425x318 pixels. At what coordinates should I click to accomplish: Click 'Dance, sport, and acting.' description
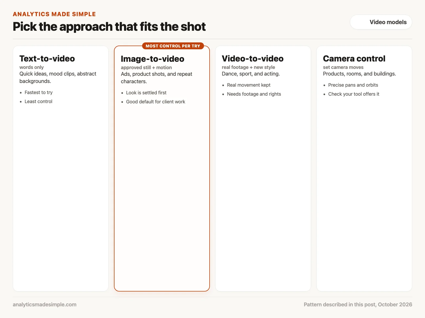pos(251,74)
